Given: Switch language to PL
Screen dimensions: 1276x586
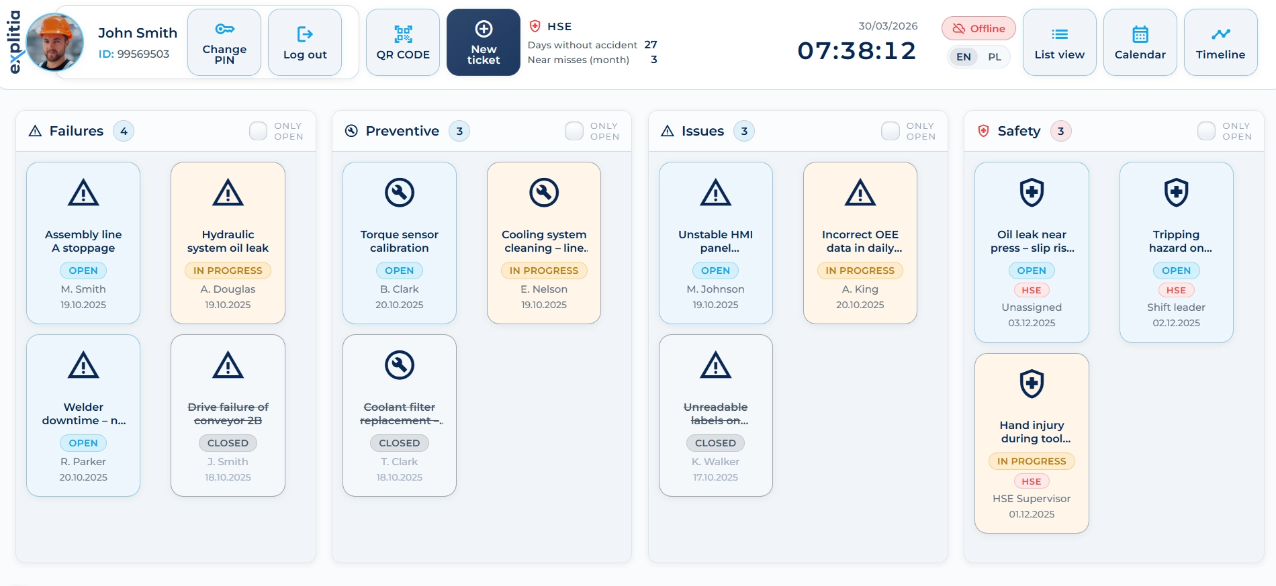Looking at the screenshot, I should 995,57.
